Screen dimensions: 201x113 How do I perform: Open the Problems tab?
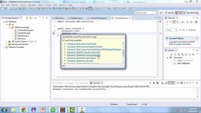point(58,83)
